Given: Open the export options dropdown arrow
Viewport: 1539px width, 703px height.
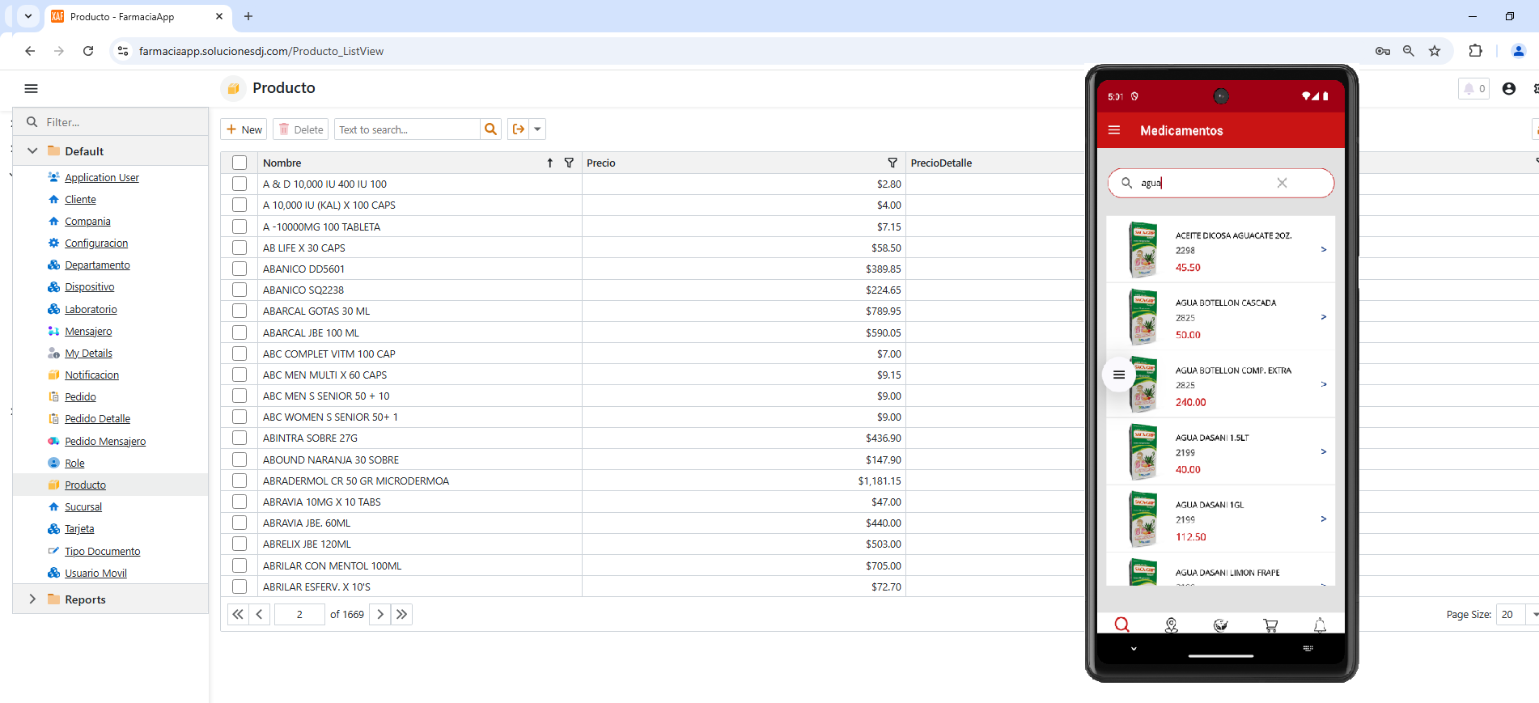Looking at the screenshot, I should (x=537, y=129).
